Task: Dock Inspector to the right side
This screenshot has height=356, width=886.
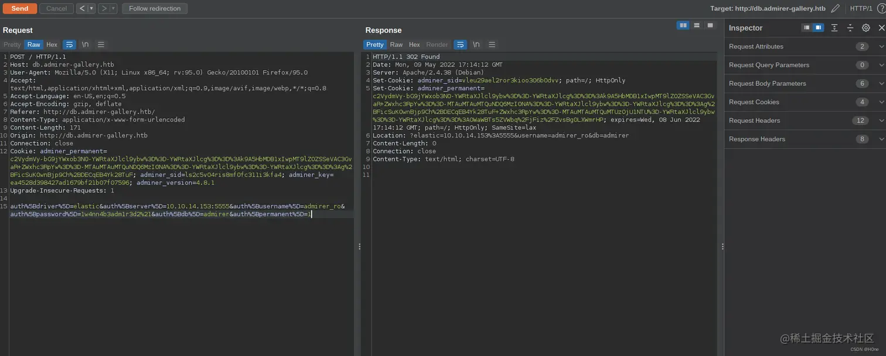Action: click(x=819, y=27)
